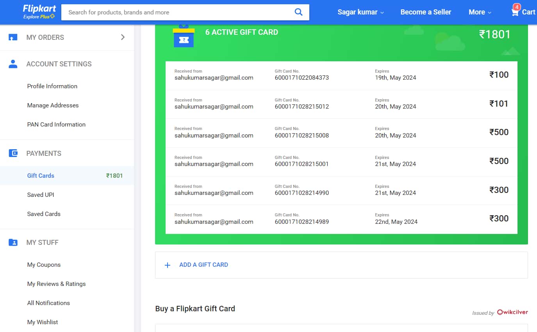Click Buy a Flipkart Gift Card heading

tap(195, 309)
